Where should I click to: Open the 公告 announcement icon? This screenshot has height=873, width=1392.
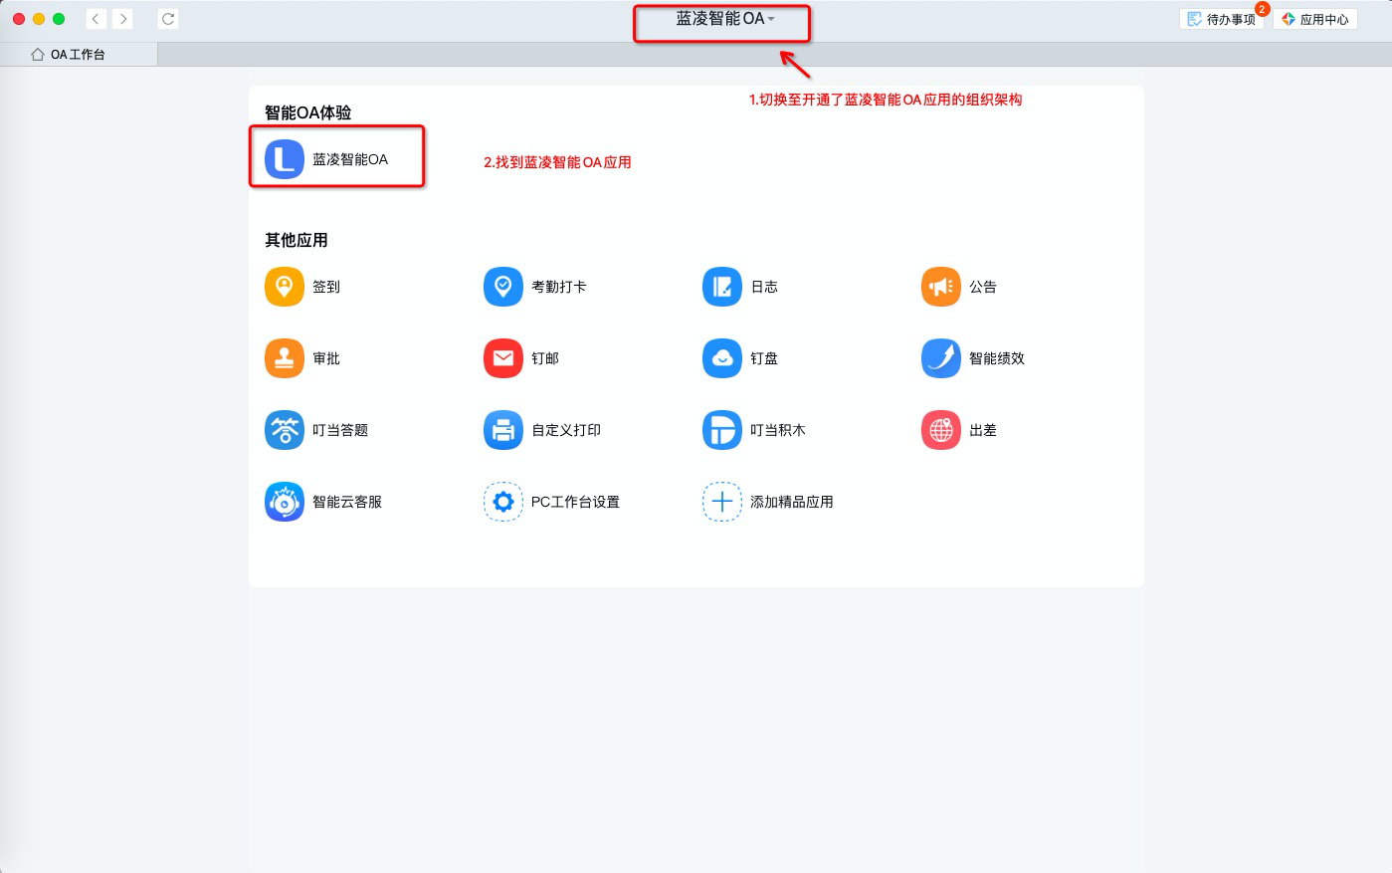[x=941, y=287]
